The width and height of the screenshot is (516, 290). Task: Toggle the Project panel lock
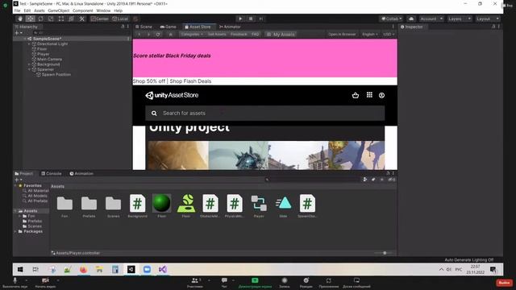[x=388, y=173]
